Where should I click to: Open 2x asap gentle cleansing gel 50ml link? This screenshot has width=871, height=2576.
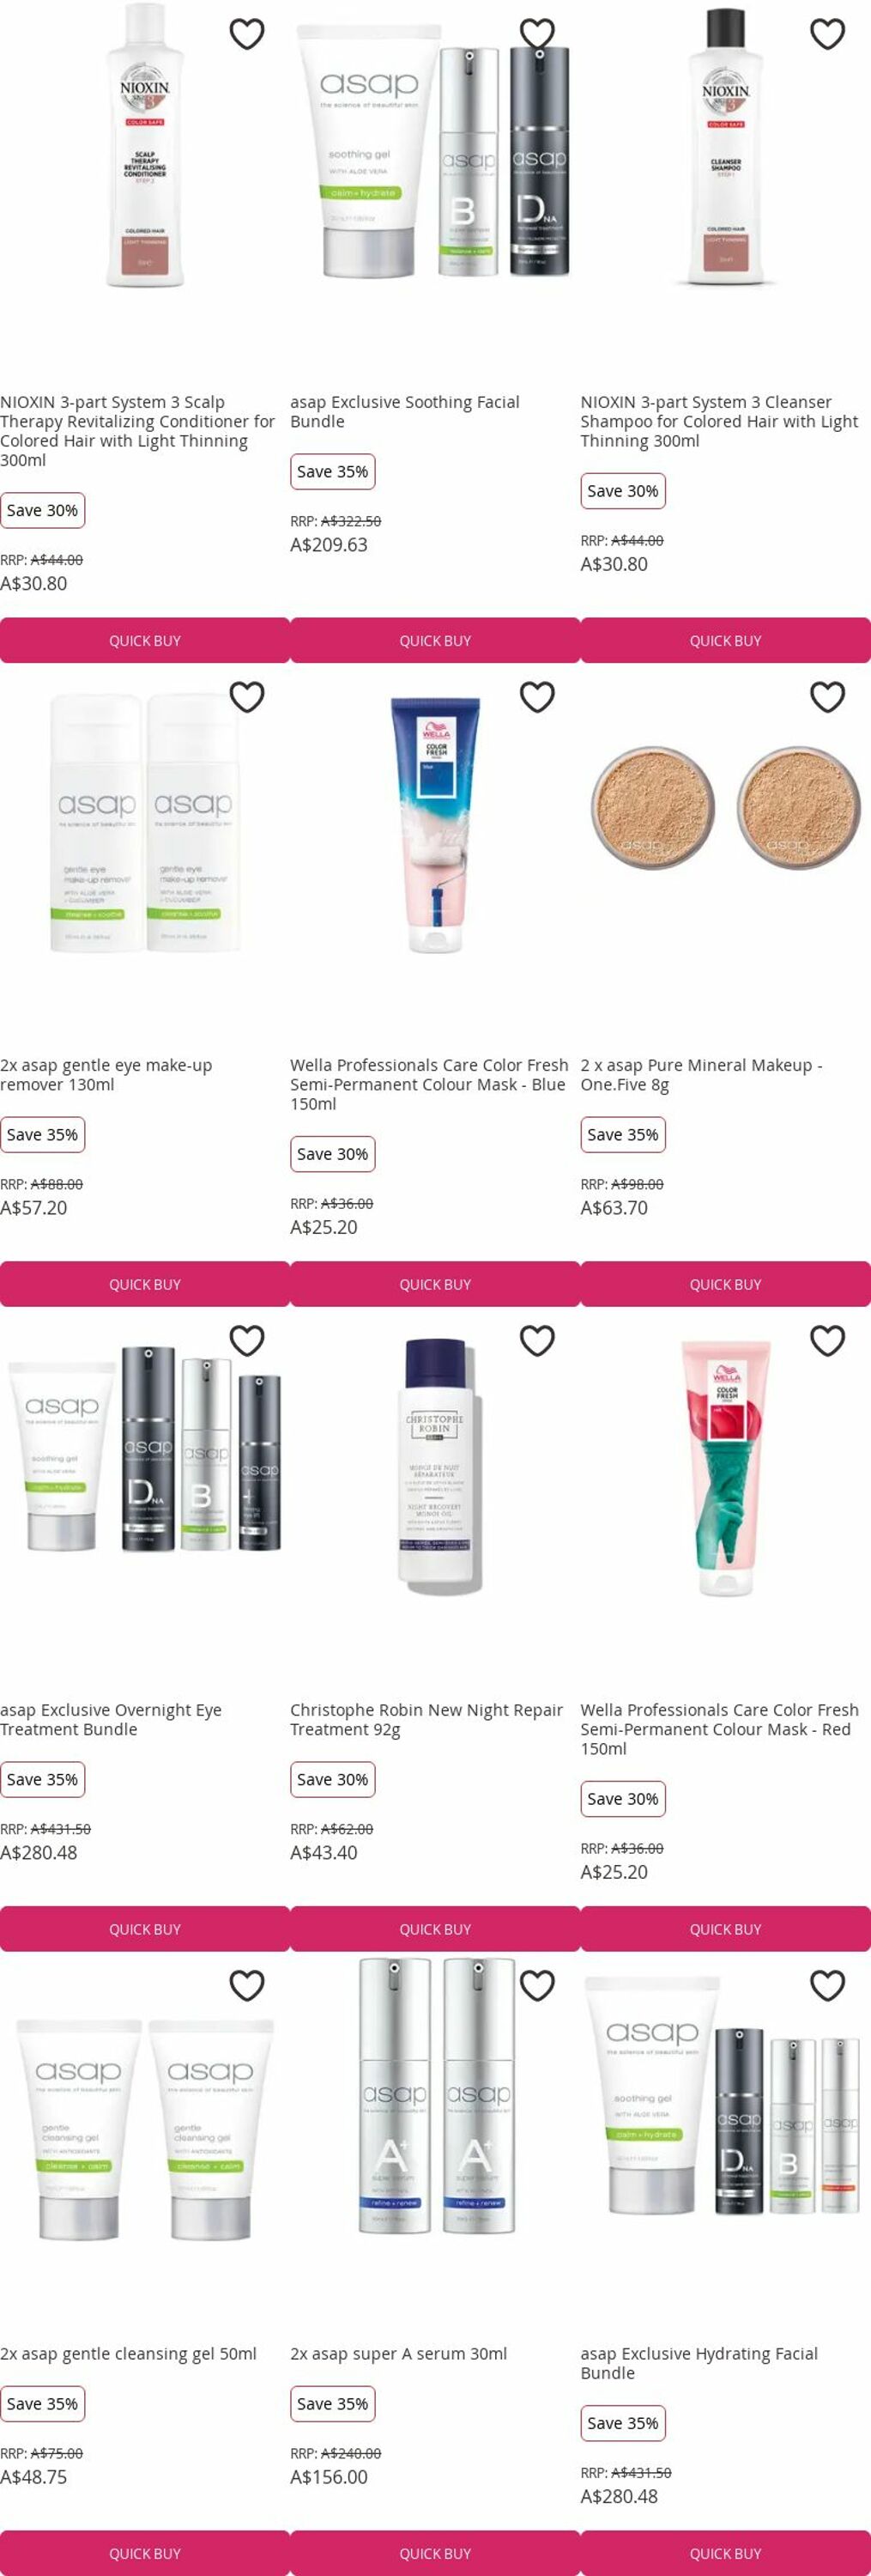pyautogui.click(x=128, y=2354)
